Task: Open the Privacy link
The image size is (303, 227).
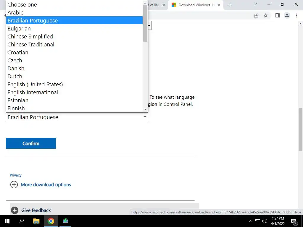Action: coord(16,175)
